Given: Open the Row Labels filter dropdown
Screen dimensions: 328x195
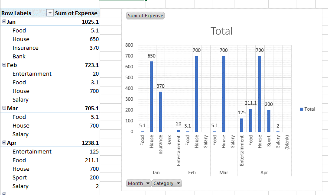Looking at the screenshot, I should tap(49, 13).
